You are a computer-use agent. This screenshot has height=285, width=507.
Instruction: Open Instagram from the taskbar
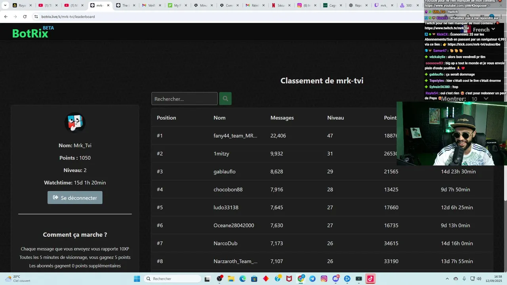click(324, 279)
